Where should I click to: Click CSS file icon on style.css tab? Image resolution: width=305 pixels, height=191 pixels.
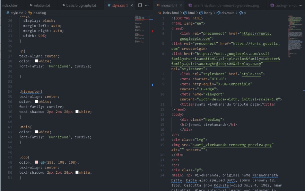click(109, 6)
